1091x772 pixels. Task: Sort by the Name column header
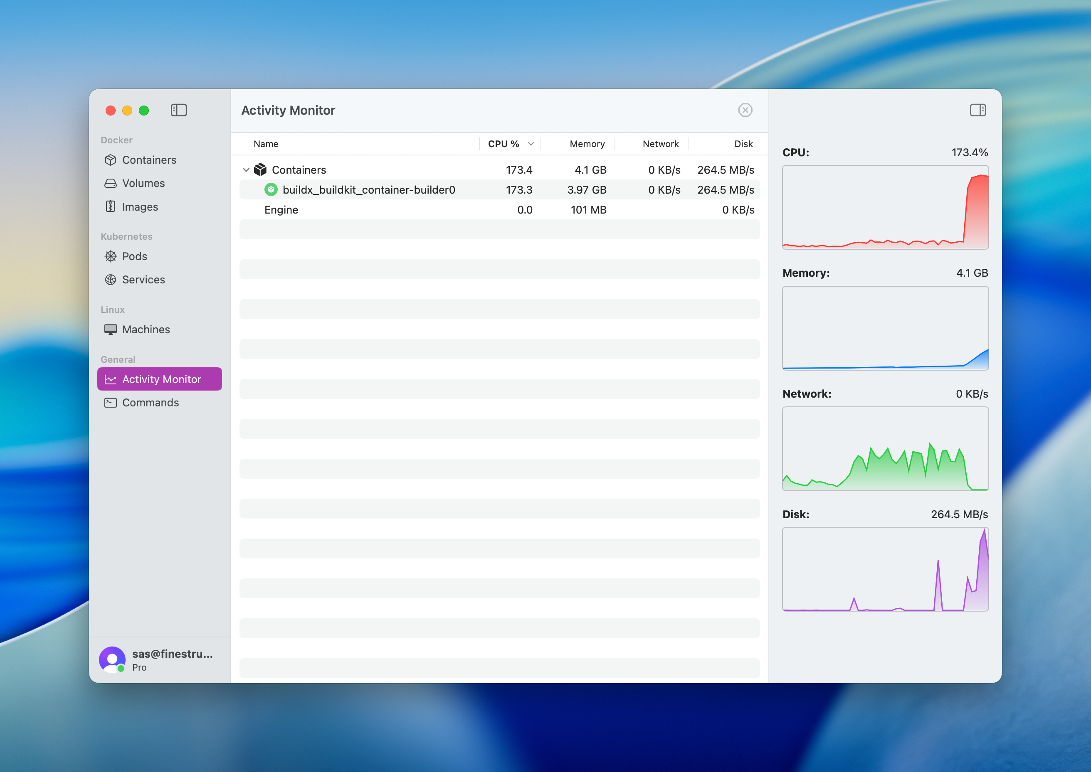click(266, 144)
